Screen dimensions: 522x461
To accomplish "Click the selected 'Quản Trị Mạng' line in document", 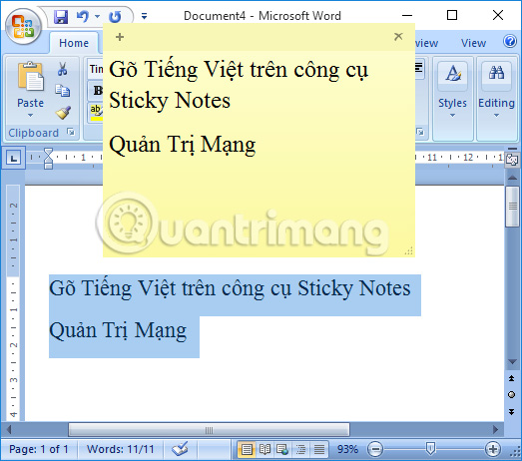I will click(118, 330).
